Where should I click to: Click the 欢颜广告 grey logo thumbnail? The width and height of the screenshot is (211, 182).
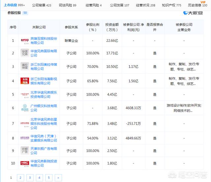tap(25, 150)
